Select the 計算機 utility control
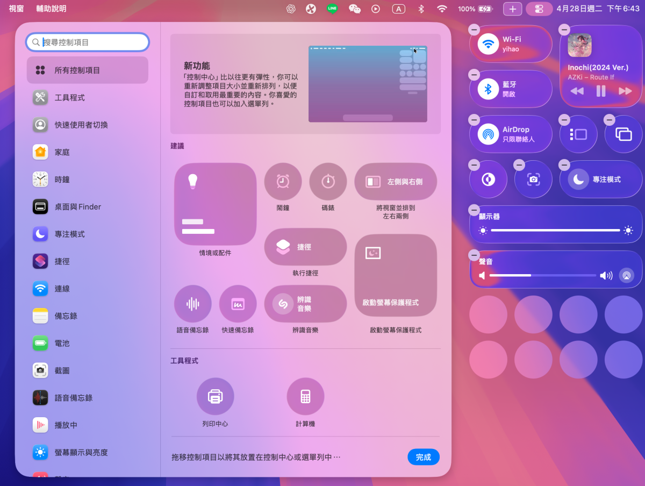The height and width of the screenshot is (486, 645). pyautogui.click(x=305, y=397)
